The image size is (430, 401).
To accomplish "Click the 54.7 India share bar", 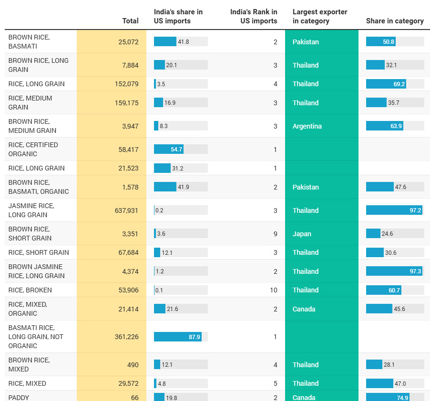I will [169, 149].
